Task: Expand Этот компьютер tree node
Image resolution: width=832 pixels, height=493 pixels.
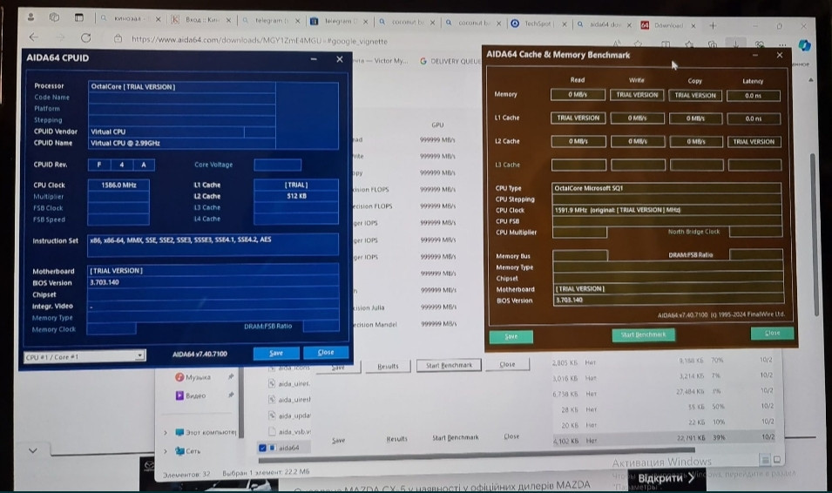Action: tap(166, 432)
